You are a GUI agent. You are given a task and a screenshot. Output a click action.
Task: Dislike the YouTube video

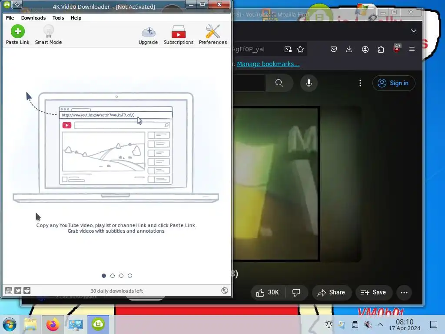[x=296, y=293]
